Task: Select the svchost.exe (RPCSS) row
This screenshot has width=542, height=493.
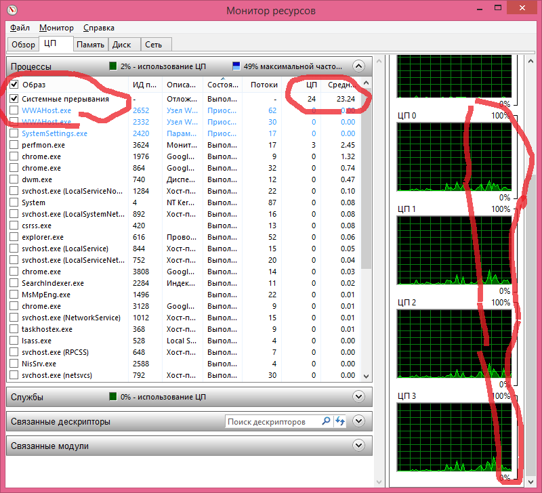Action: tap(184, 352)
